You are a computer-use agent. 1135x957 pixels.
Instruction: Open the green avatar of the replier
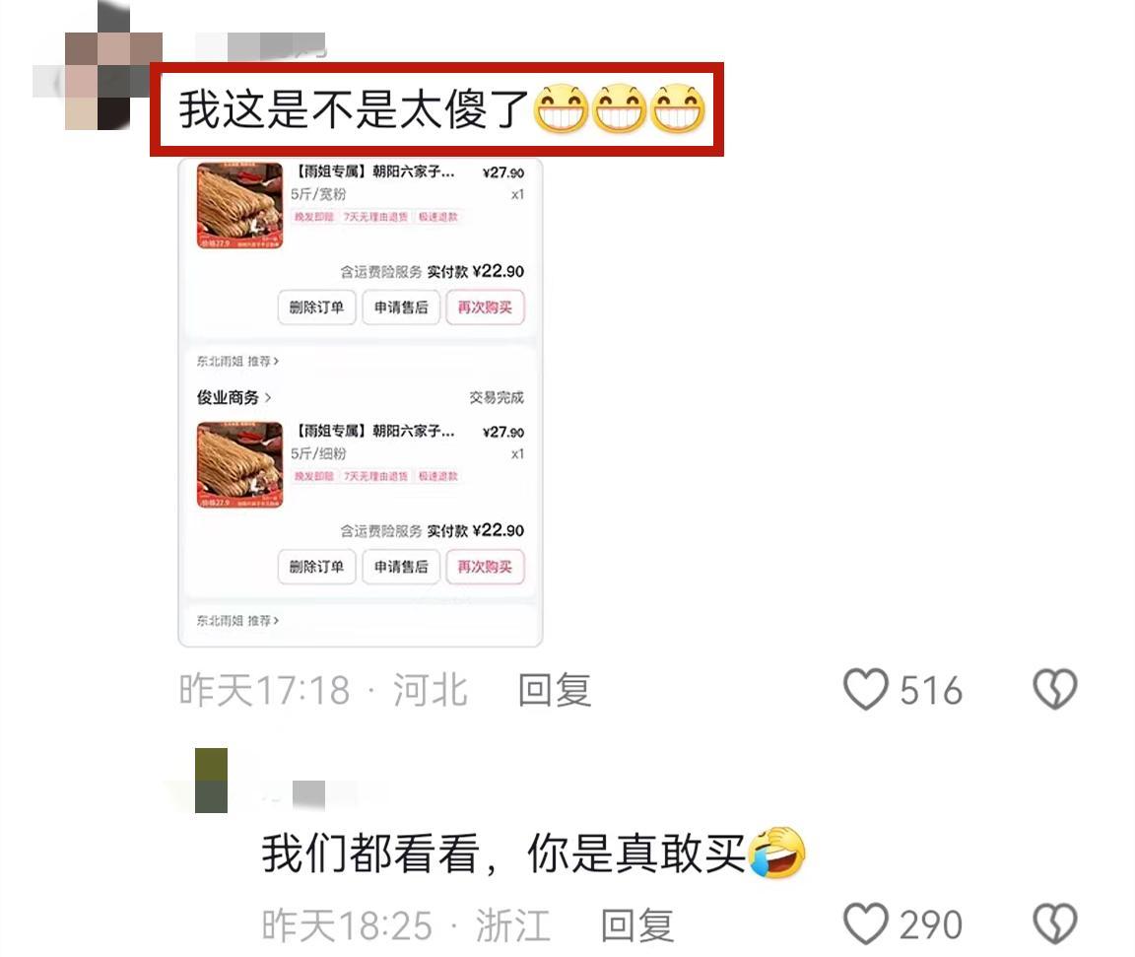(212, 781)
